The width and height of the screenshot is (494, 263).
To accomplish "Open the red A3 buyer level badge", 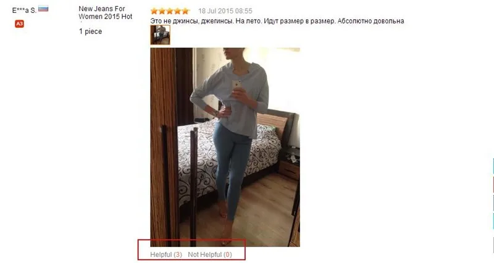I will pyautogui.click(x=19, y=23).
